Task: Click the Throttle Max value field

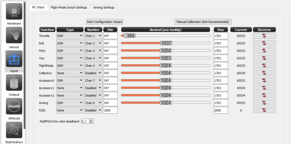Action: coord(221,36)
